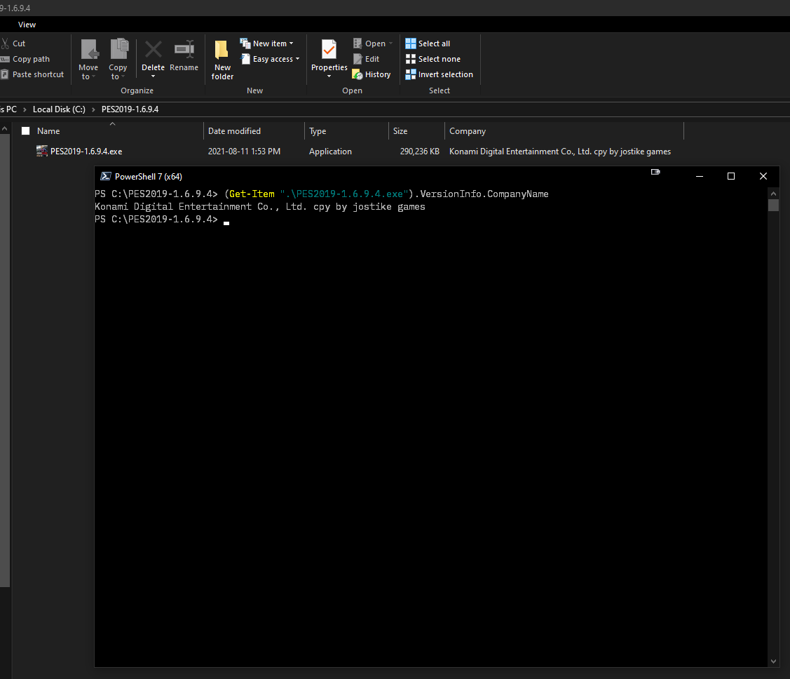Expand the Properties dropdown arrow

pyautogui.click(x=329, y=76)
